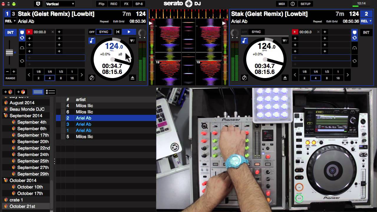This screenshot has width=377, height=212.
Task: Shift loop sizes right on right deck
Action: 348,75
